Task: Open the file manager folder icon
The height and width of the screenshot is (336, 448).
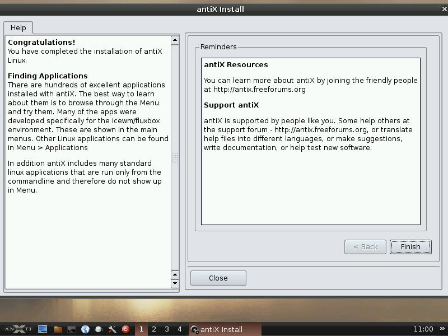Action: tap(58, 329)
